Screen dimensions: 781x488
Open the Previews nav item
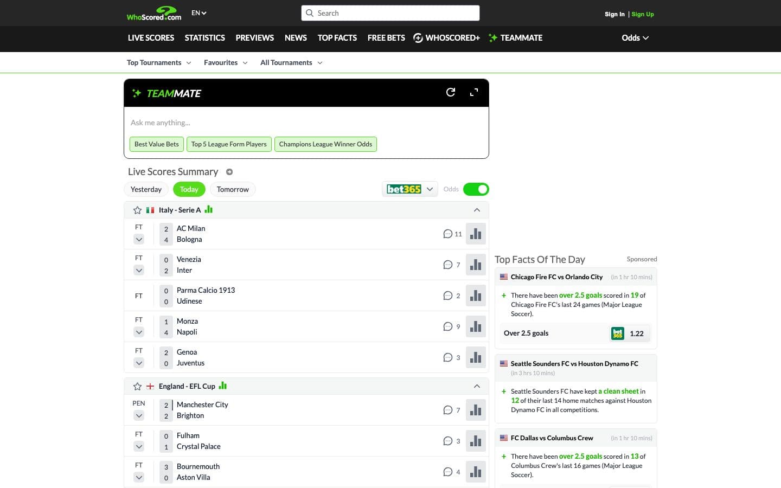[x=254, y=38]
